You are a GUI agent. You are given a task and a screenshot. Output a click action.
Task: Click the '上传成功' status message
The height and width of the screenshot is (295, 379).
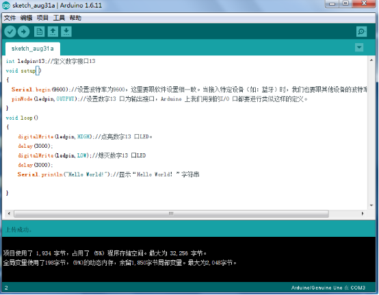pyautogui.click(x=18, y=229)
